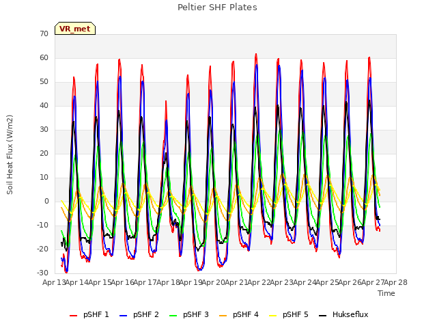Click the Apr 24 x-axis tick label
This screenshot has height=328, width=437.
pyautogui.click(x=305, y=282)
